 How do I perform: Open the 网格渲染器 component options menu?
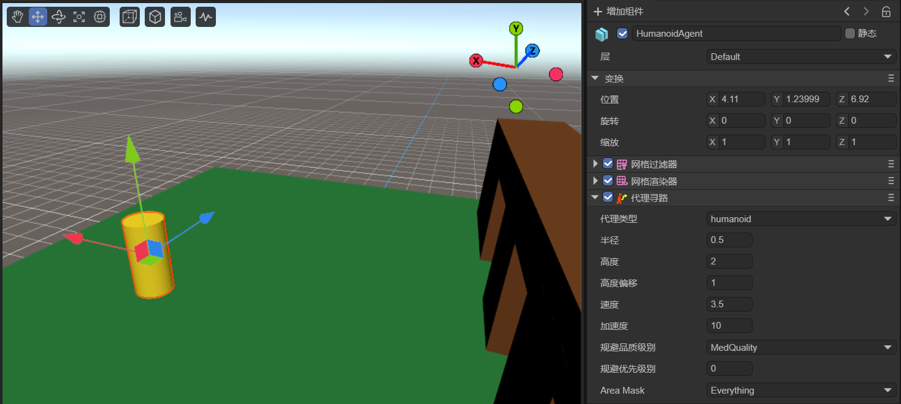[x=891, y=181]
